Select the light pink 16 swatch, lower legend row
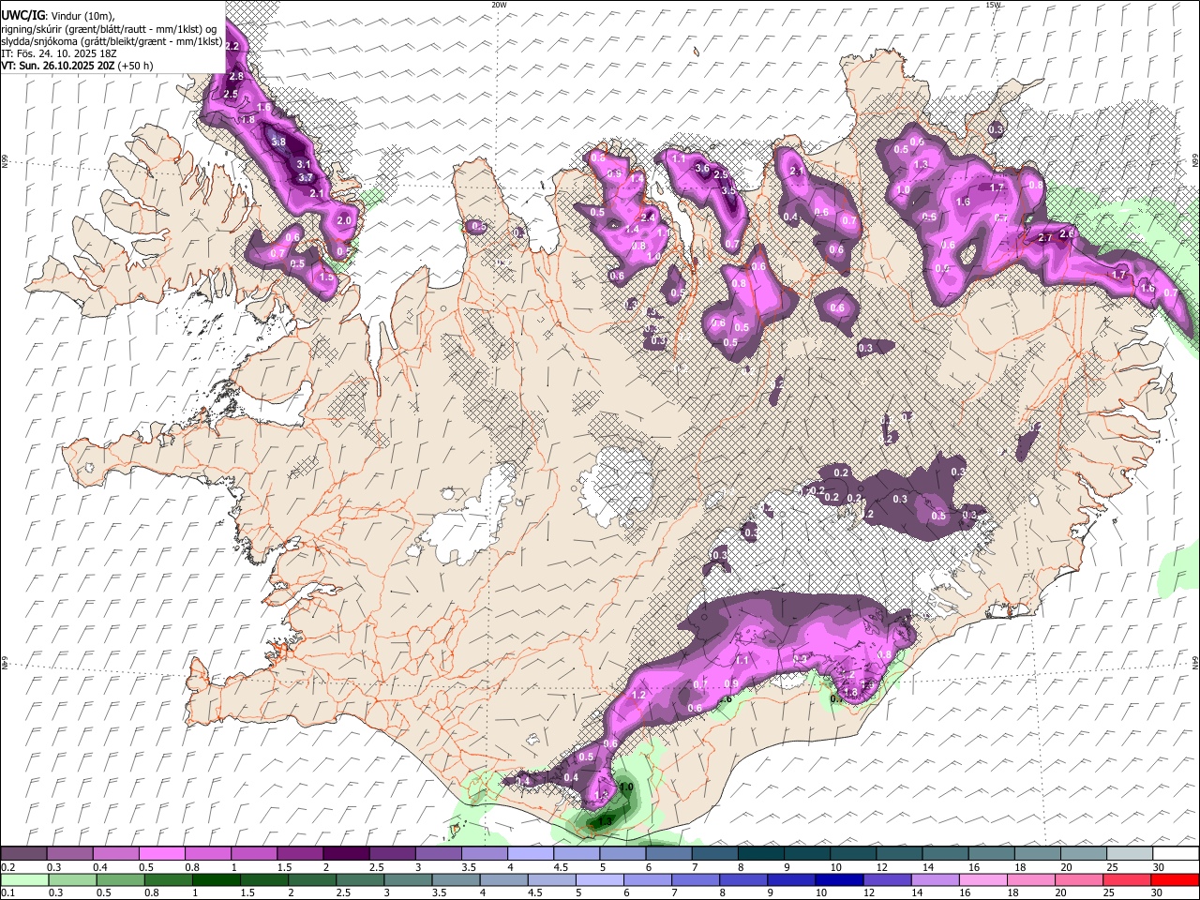This screenshot has height=900, width=1200. pyautogui.click(x=982, y=879)
